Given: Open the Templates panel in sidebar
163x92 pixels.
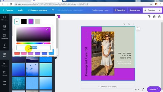Looking at the screenshot, I should [x=5, y=18].
